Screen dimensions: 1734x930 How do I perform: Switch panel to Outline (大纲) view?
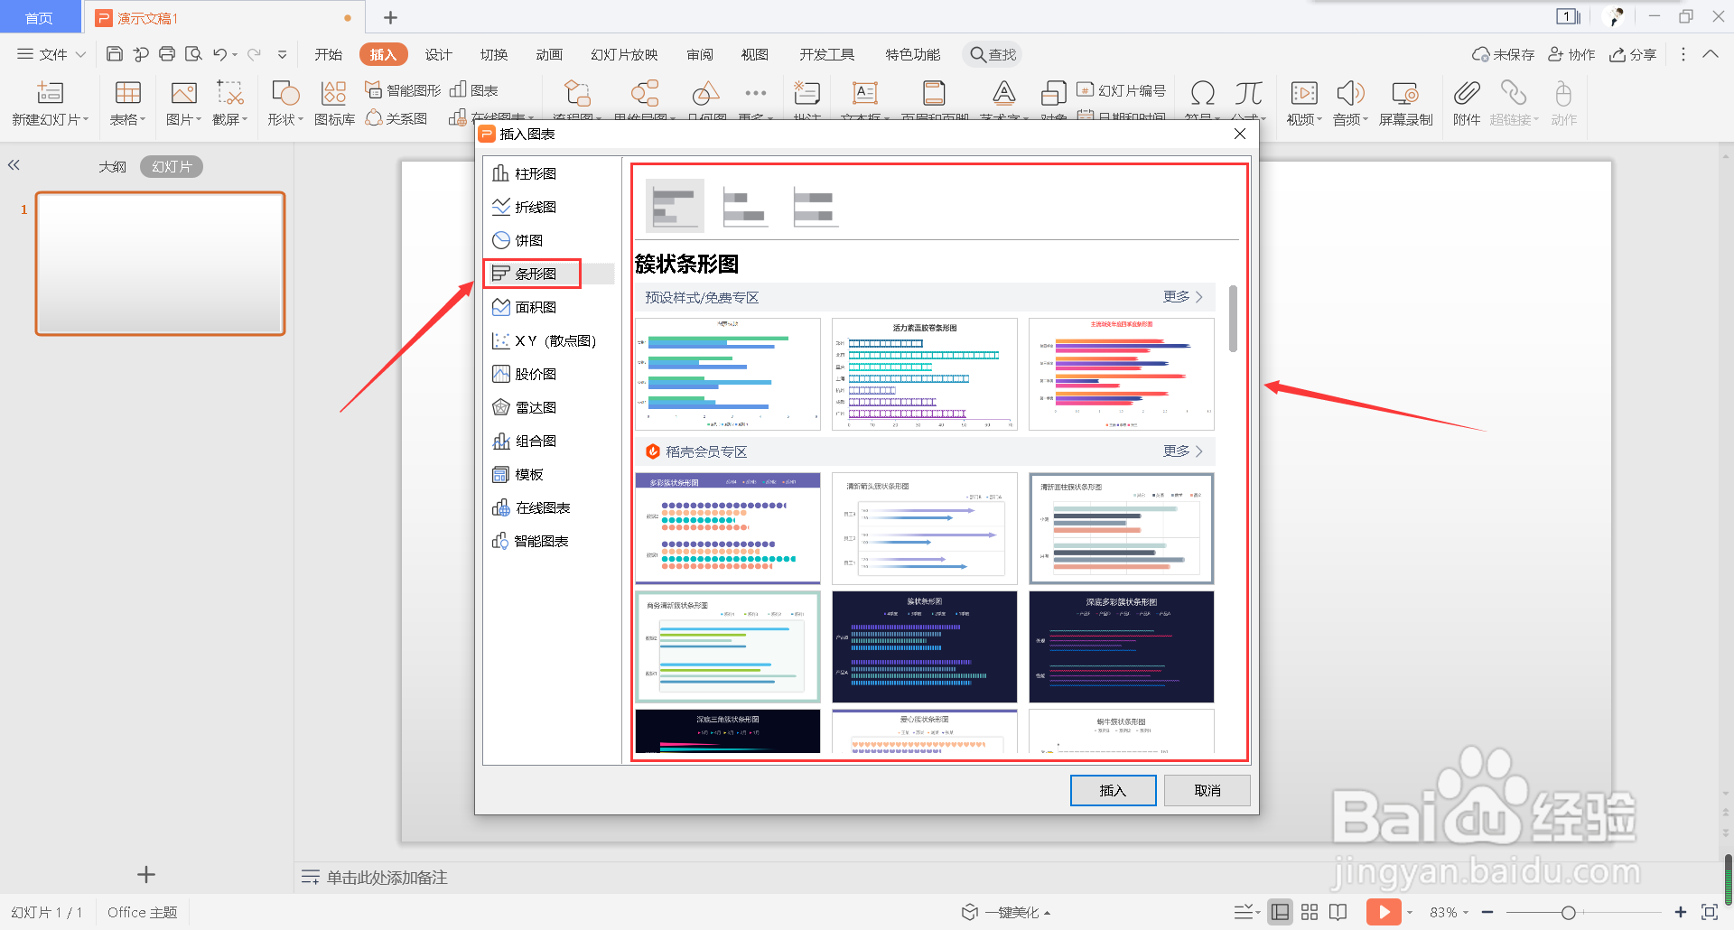coord(113,167)
